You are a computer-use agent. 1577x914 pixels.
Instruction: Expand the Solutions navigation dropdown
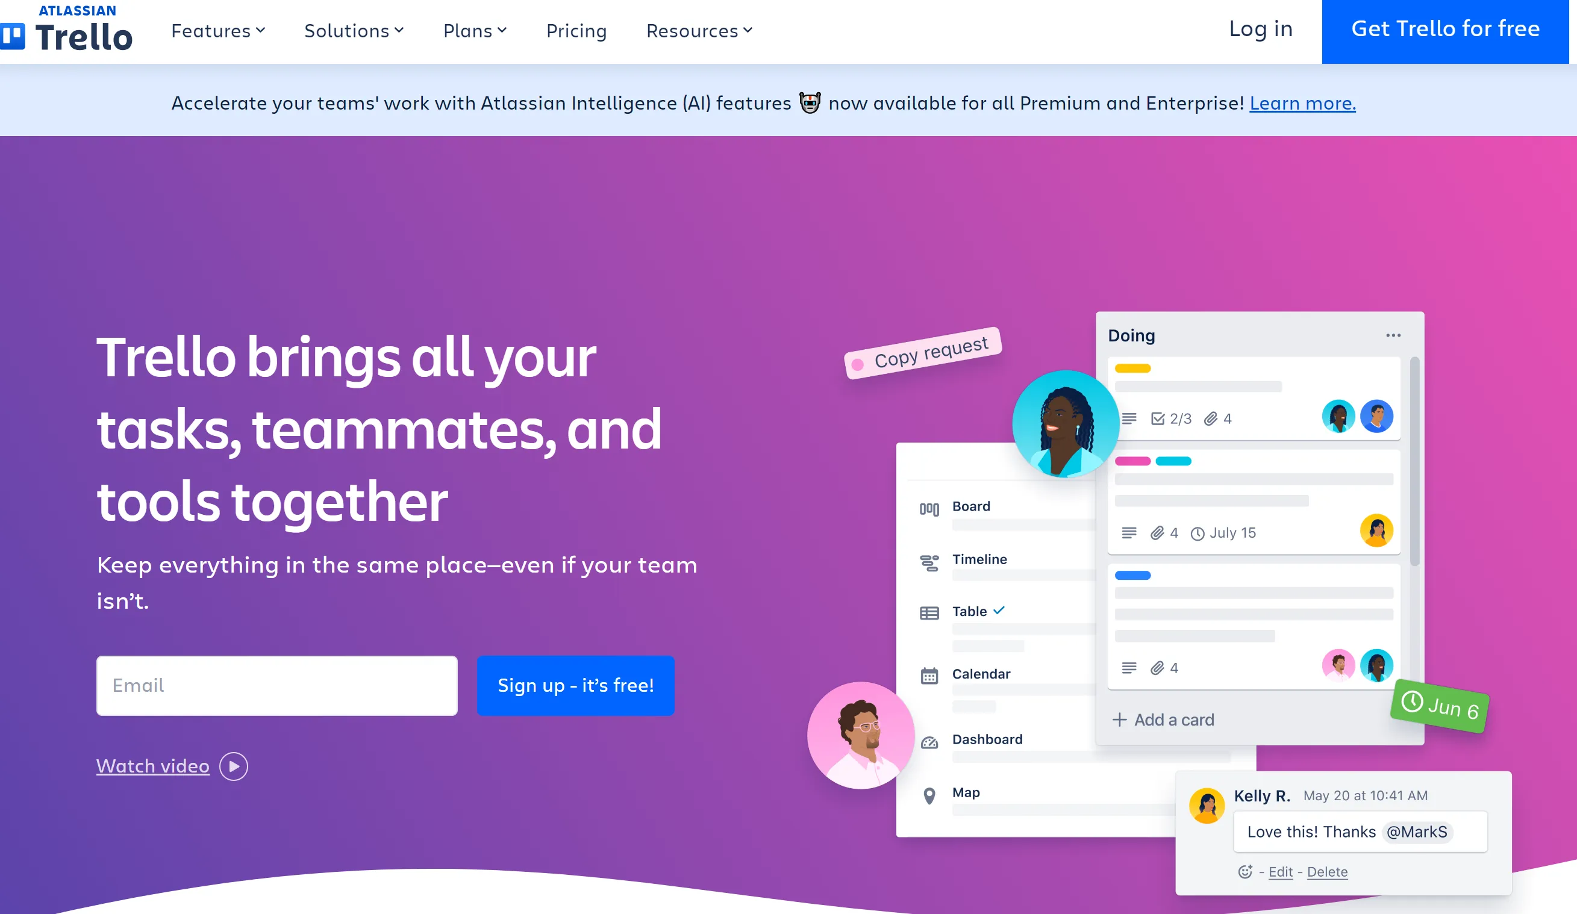356,30
